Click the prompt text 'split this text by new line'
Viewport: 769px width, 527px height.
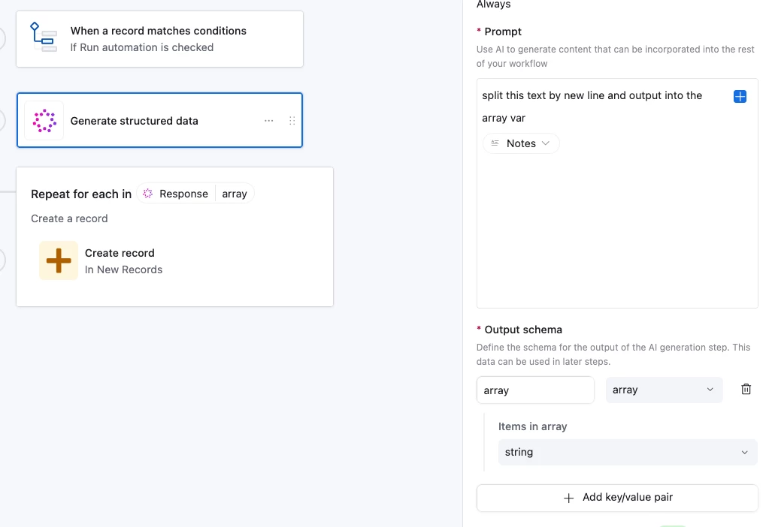click(556, 96)
